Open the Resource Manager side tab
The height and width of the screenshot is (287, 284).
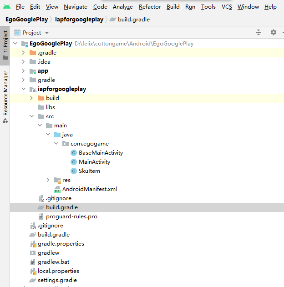5,96
